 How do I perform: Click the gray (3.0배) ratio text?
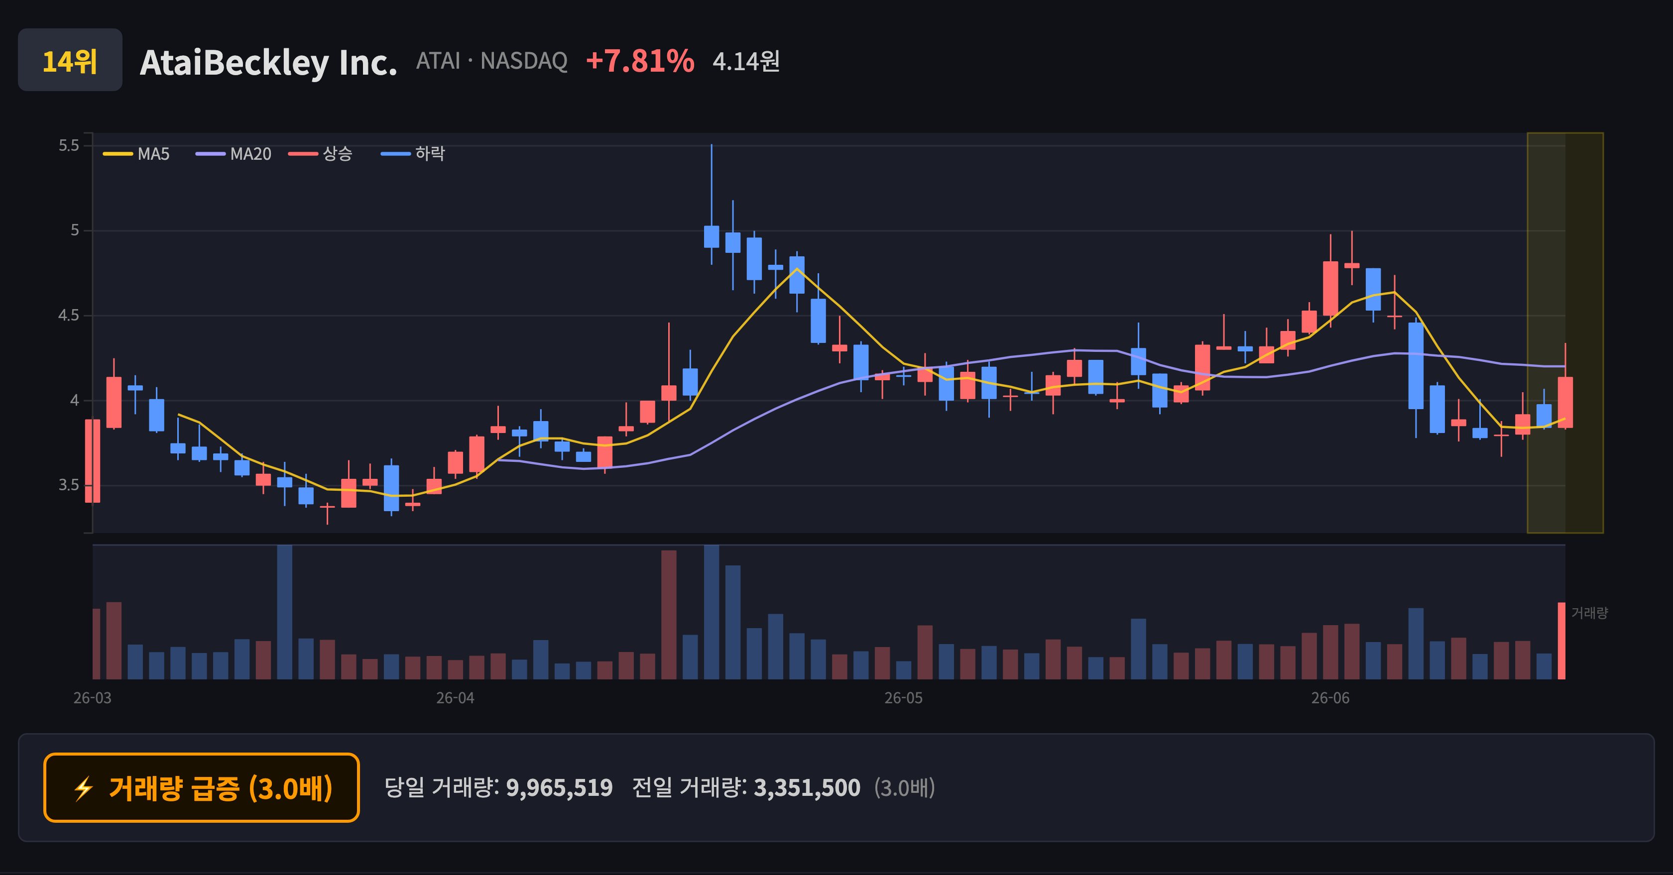pos(904,788)
